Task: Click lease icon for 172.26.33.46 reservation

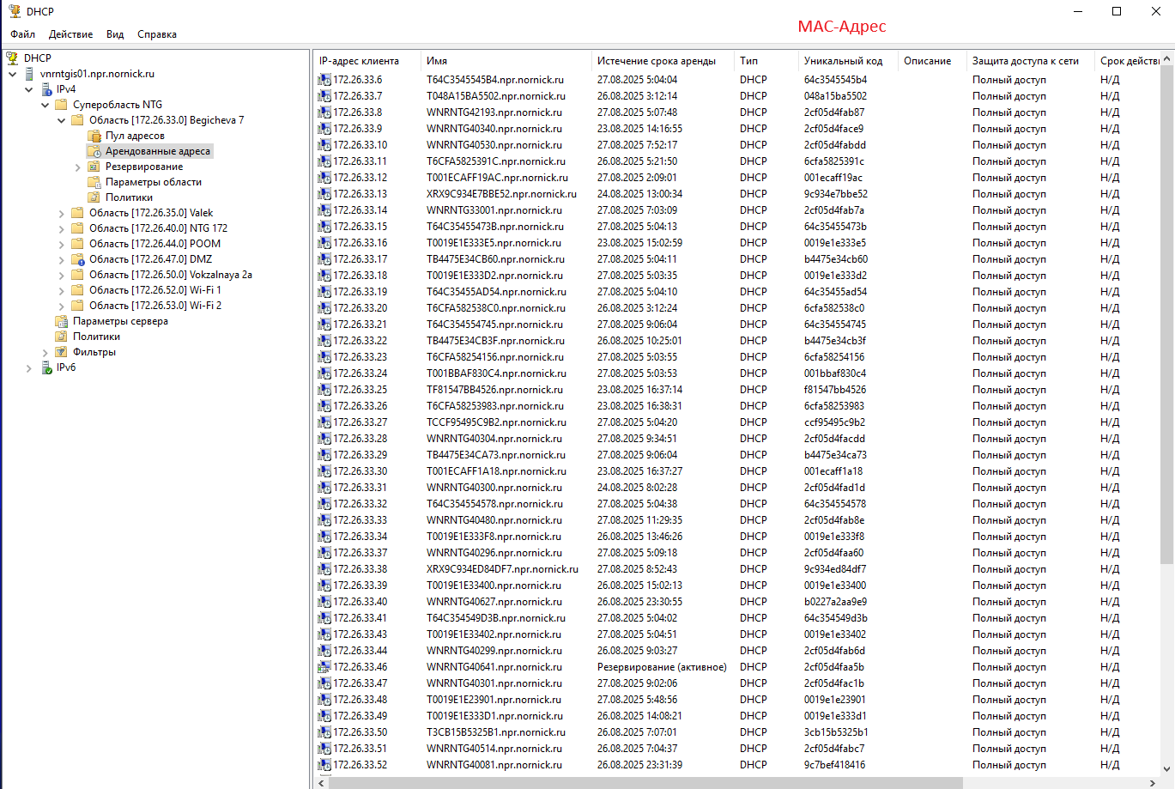Action: click(324, 667)
